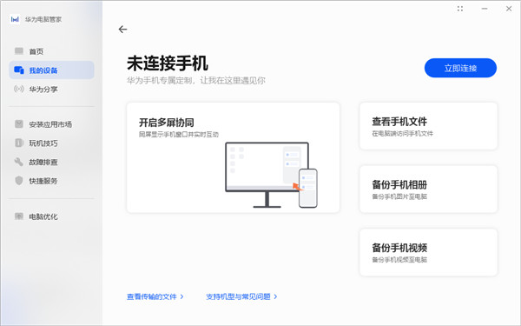Click the 玩机技巧 tips icon
The width and height of the screenshot is (521, 326).
19,143
